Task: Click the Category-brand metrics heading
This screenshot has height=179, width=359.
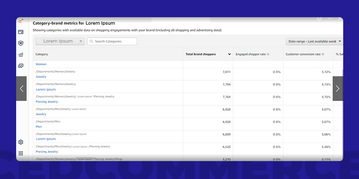Action: [74, 23]
